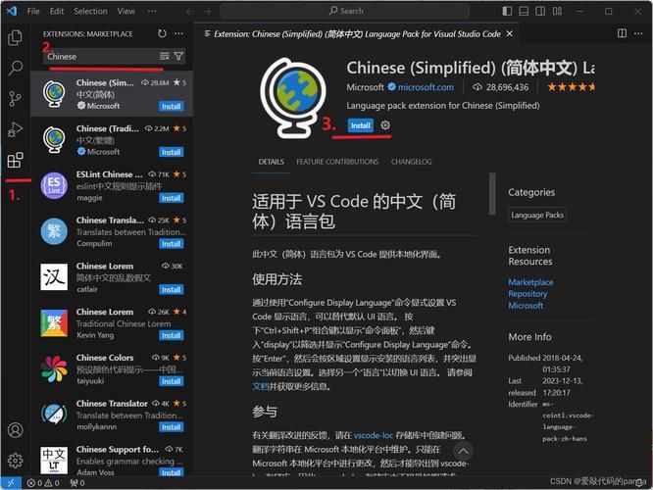
Task: Go forward with navigation arrow
Action: point(208,11)
